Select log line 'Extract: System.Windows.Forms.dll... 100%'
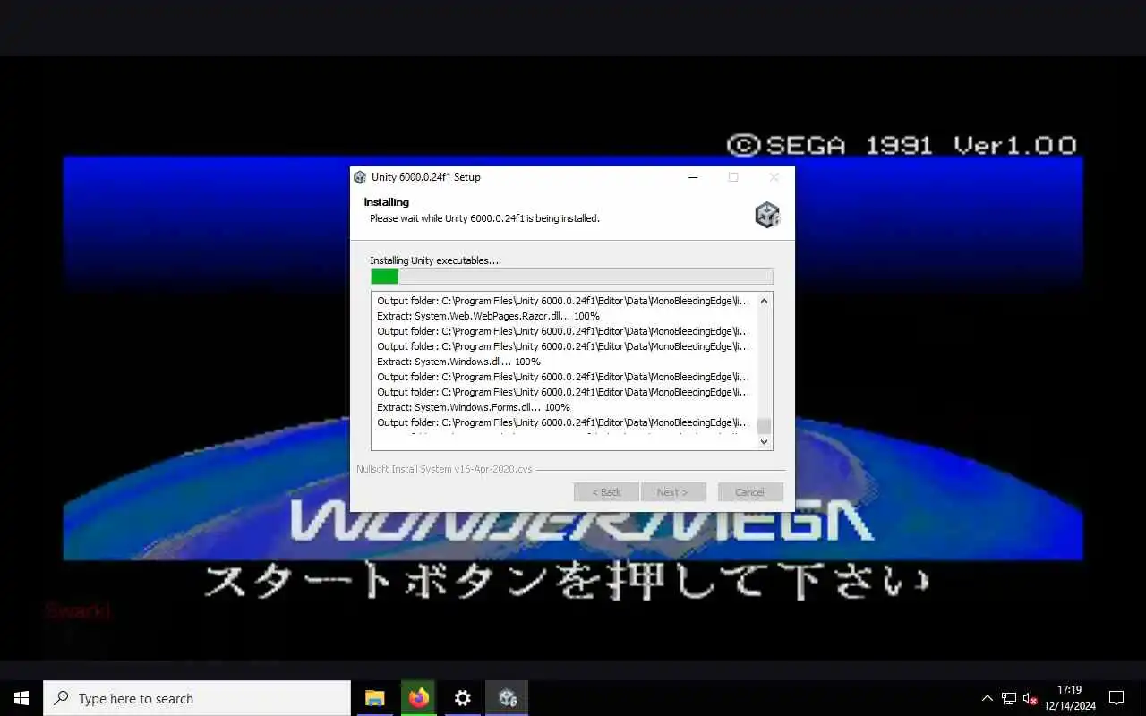The width and height of the screenshot is (1146, 716). click(x=474, y=407)
